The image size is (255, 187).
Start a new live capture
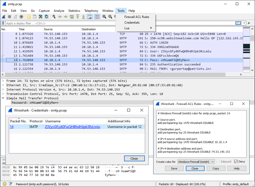click(3, 17)
